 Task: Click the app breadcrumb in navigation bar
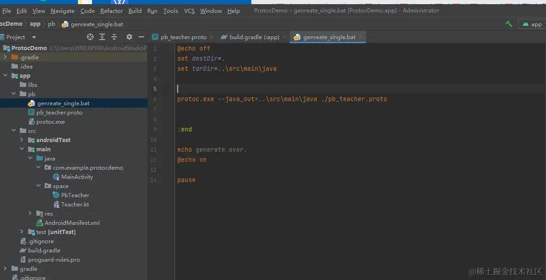pos(35,24)
